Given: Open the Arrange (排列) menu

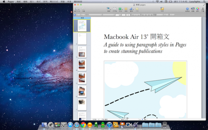Looking at the screenshot, I should pos(45,1).
